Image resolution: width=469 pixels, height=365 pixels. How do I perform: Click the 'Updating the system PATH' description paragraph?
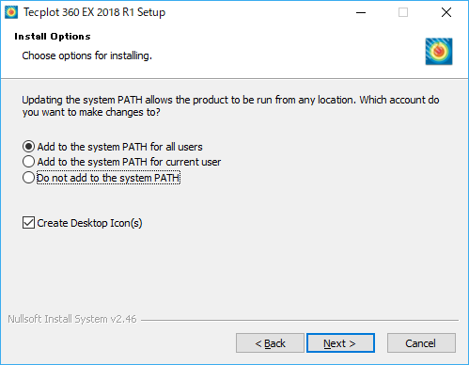pyautogui.click(x=230, y=106)
